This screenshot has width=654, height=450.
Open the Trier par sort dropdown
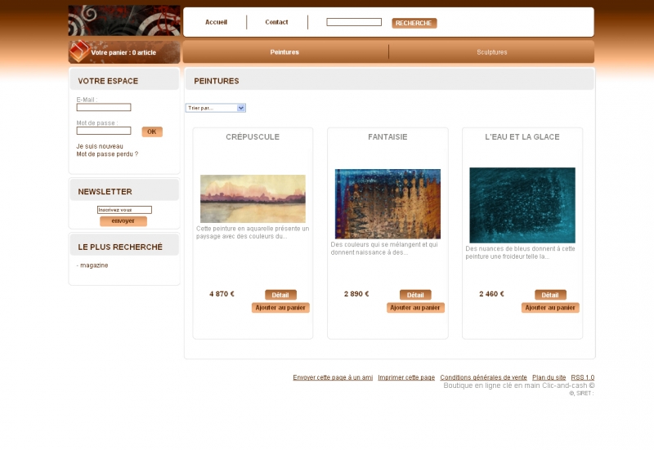(216, 108)
